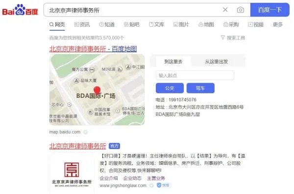Click map.baidu.com source link
Screen dimensions: 294x194
tap(65, 132)
